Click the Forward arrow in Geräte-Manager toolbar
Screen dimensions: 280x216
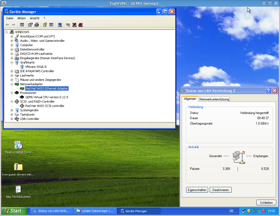click(x=14, y=25)
